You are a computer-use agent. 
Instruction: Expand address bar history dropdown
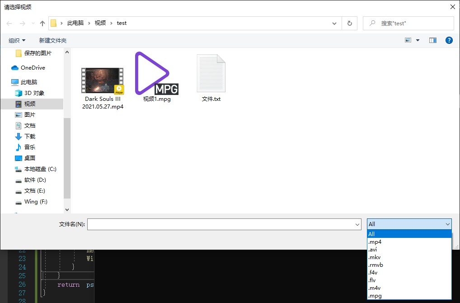pos(334,24)
